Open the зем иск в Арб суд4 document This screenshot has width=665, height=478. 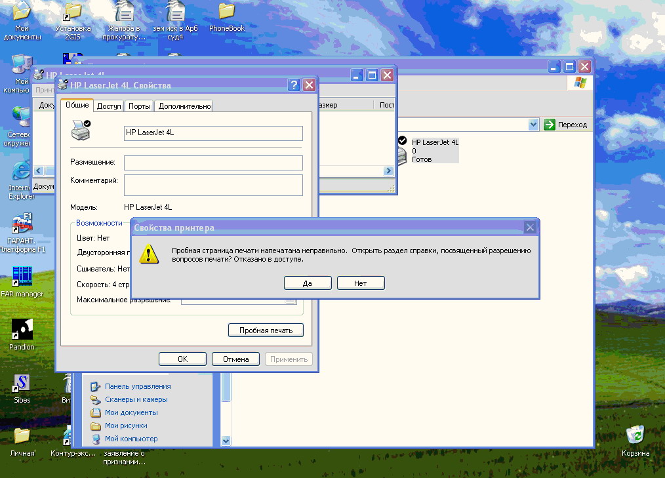tap(175, 20)
